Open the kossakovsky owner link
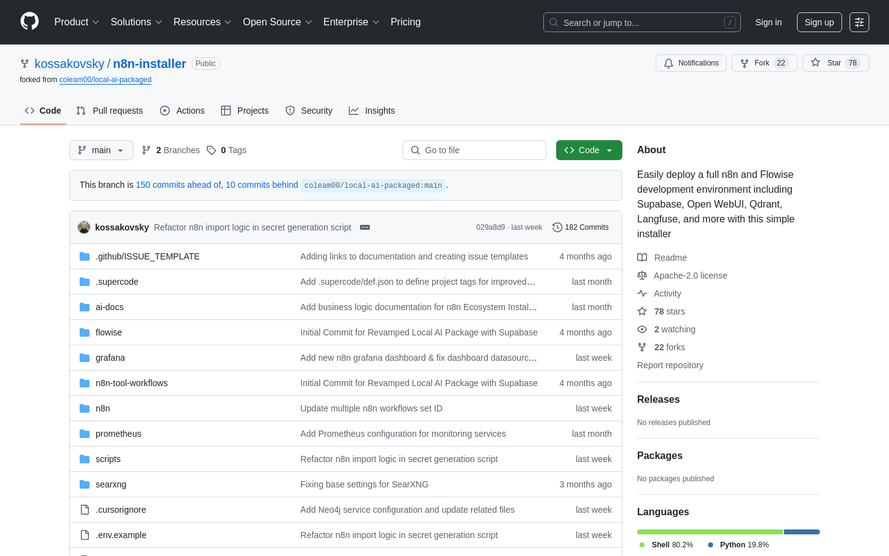 (70, 64)
